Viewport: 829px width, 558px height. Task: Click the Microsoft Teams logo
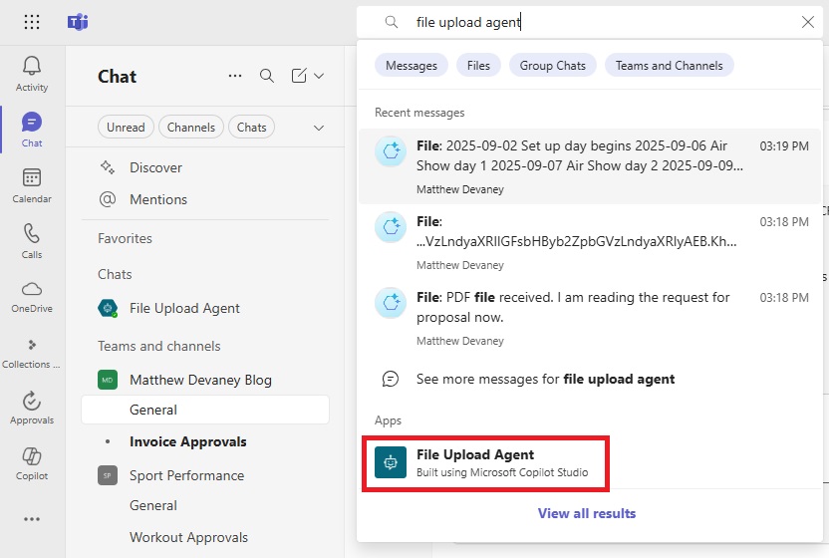click(78, 22)
